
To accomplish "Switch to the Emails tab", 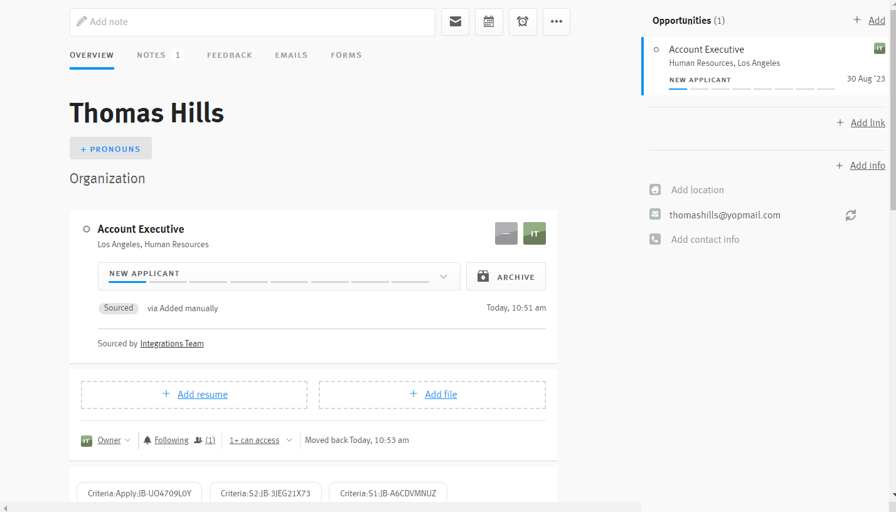I will tap(291, 55).
